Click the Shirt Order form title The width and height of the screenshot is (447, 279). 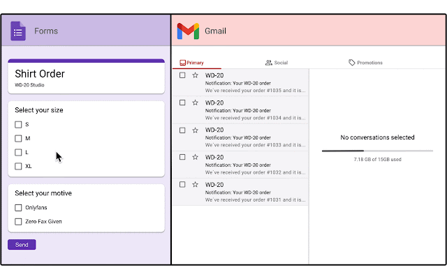40,74
